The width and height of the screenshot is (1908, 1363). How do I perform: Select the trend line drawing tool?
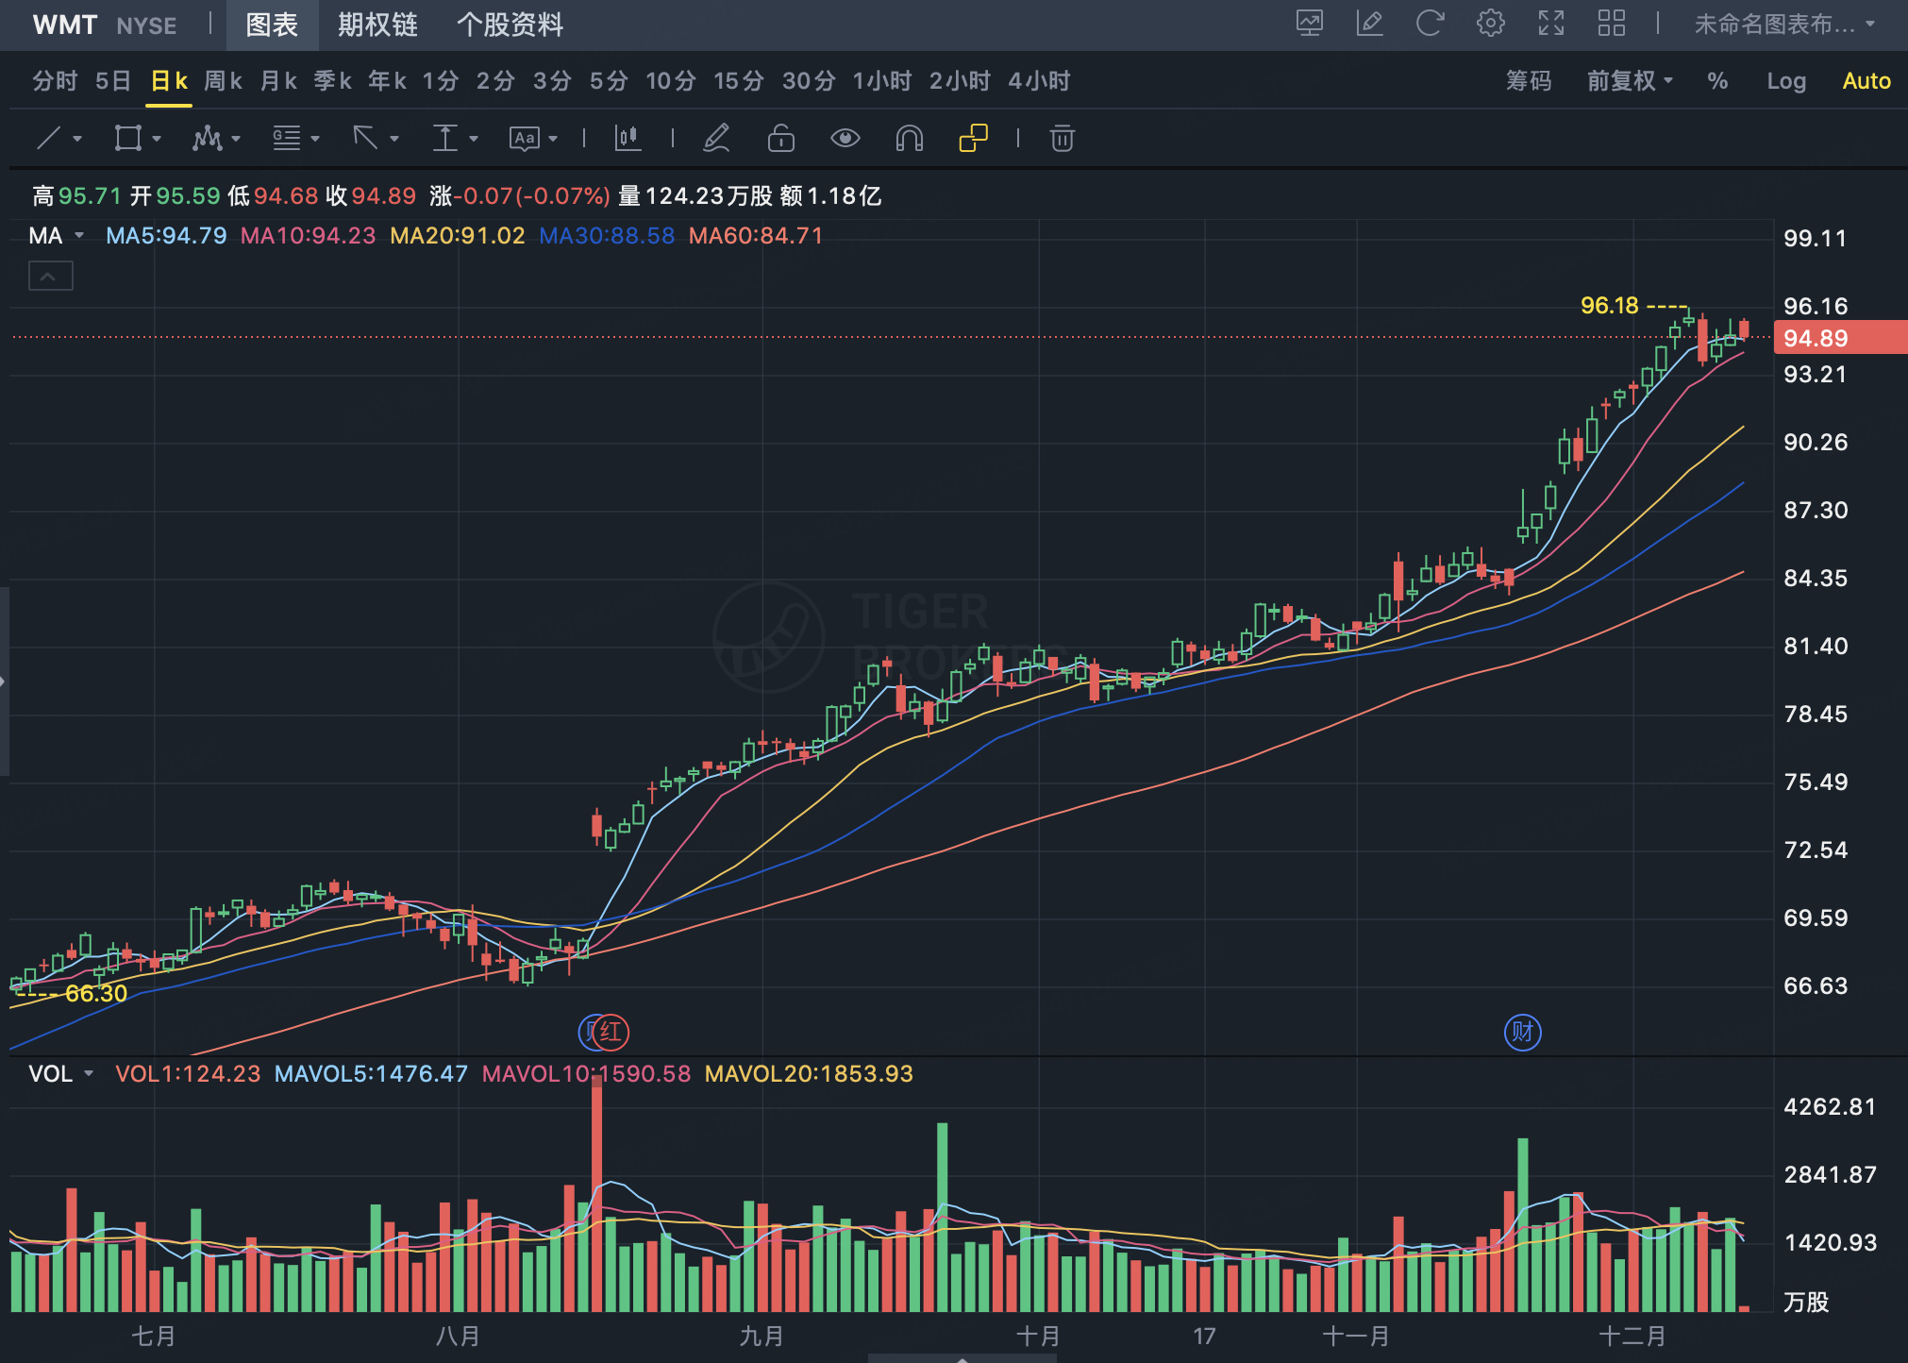pyautogui.click(x=49, y=139)
